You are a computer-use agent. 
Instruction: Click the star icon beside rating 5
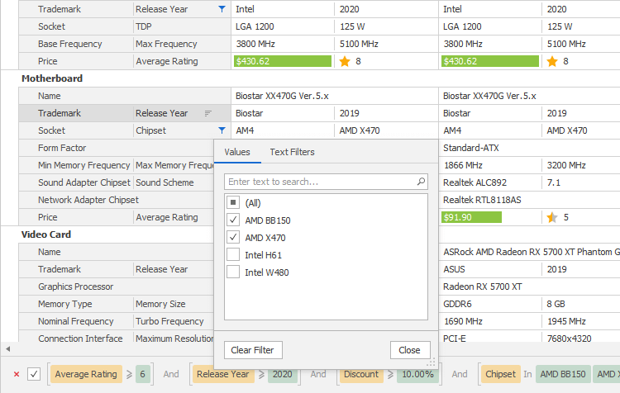pyautogui.click(x=552, y=217)
